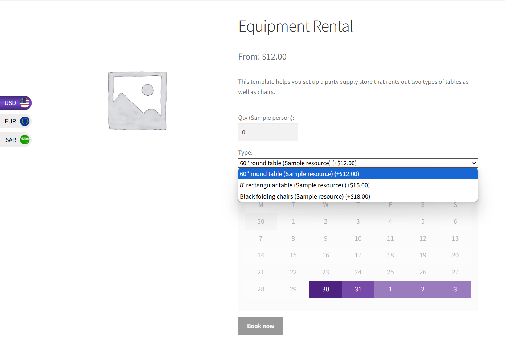Choose calendar day 12

pos(423,238)
